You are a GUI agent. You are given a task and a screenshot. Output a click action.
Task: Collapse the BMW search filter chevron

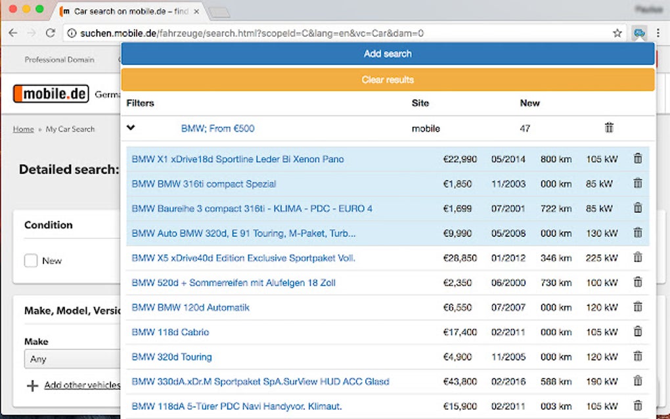click(x=131, y=128)
